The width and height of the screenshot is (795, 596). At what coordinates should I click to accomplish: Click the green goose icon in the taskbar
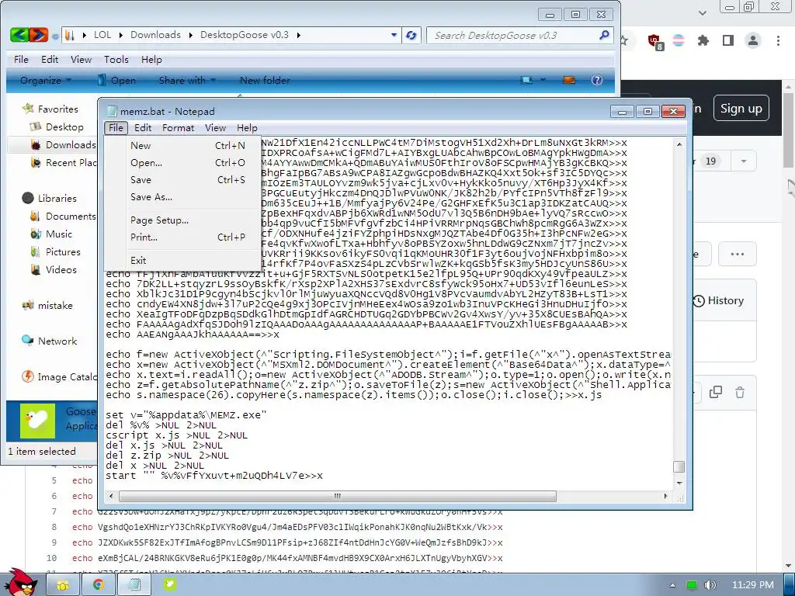[x=170, y=584]
